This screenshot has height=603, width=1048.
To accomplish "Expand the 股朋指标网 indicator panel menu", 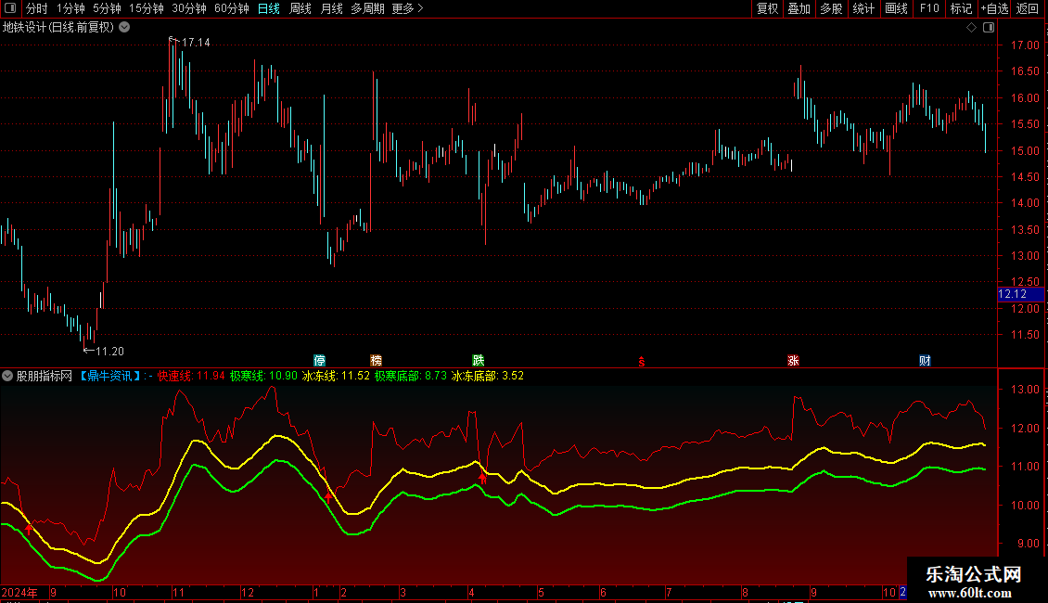I will (x=7, y=376).
